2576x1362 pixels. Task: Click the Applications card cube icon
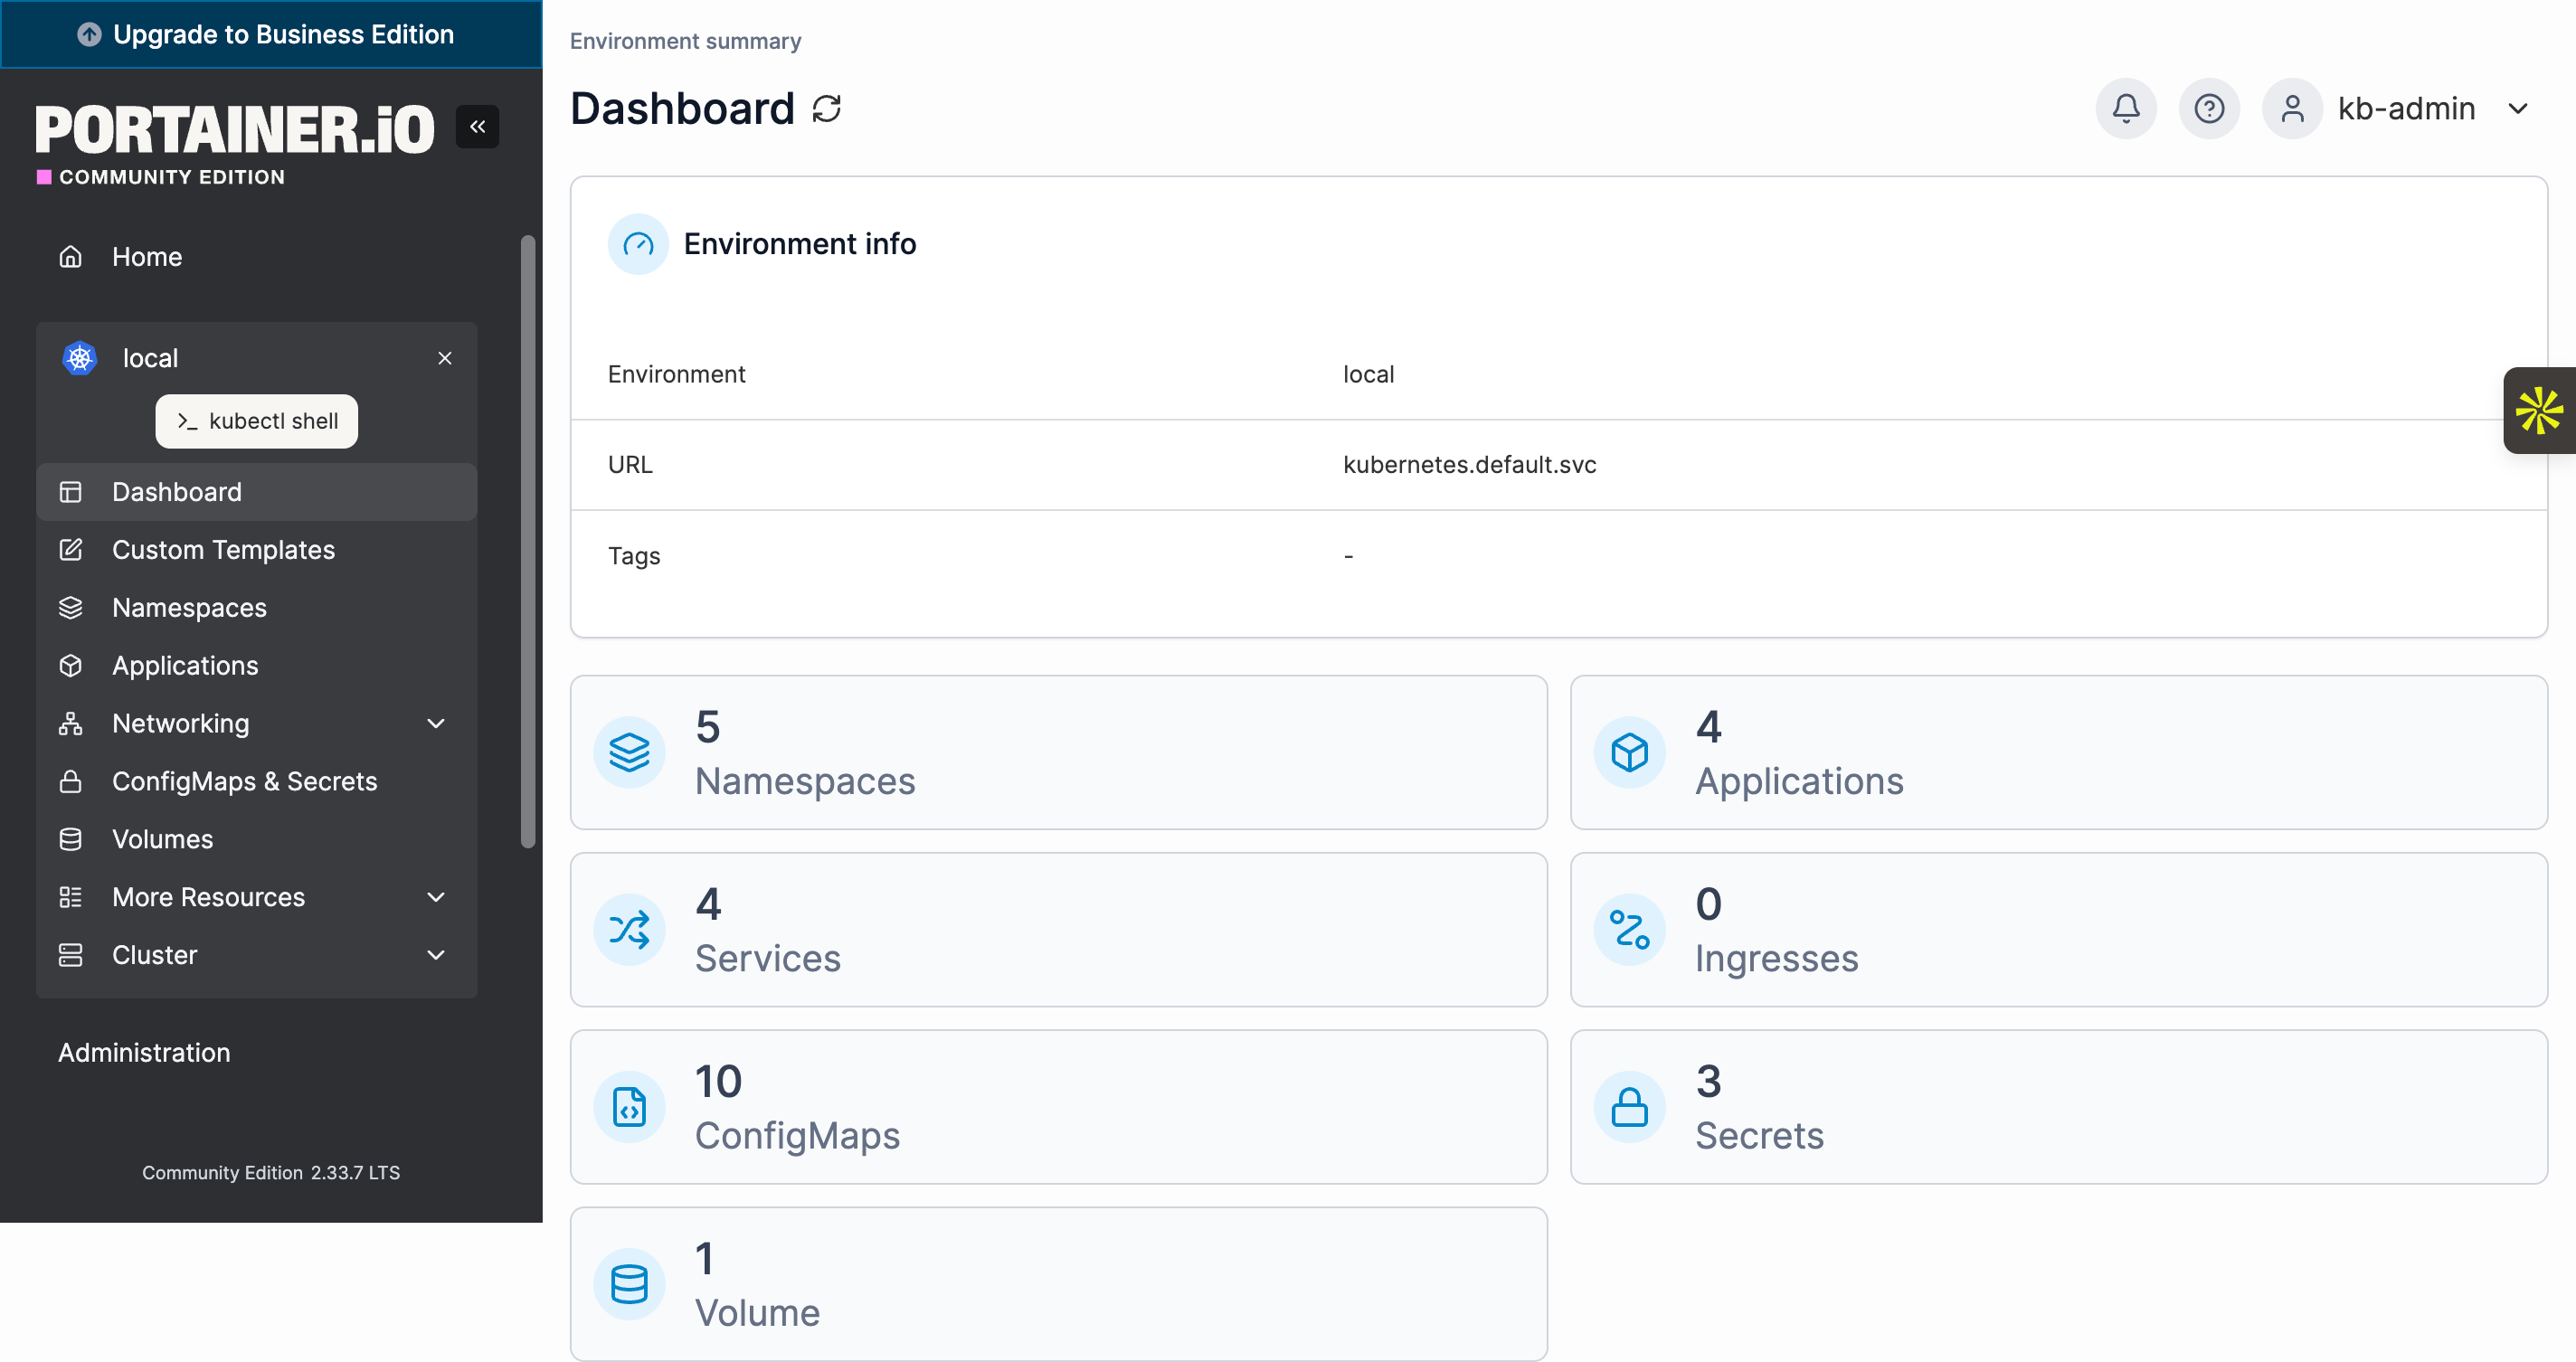coord(1629,752)
